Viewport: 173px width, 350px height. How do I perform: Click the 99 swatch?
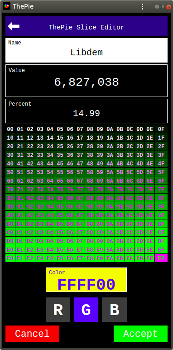pyautogui.click(x=100, y=207)
